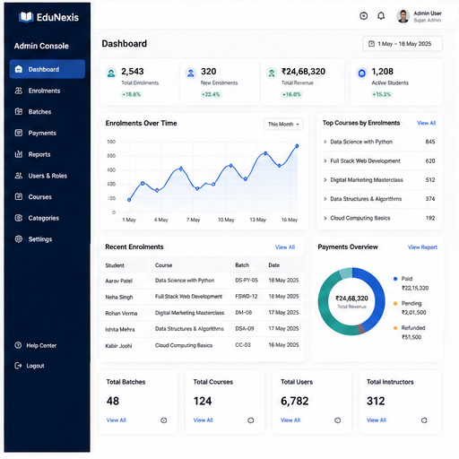View All in Top Courses by Enrolments

[x=427, y=123]
